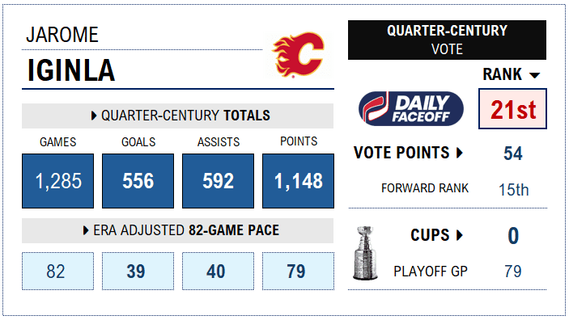
Task: Select the 592 assists total box
Action: [218, 181]
